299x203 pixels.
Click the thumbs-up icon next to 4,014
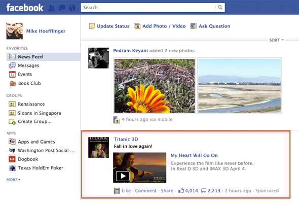pos(181,190)
